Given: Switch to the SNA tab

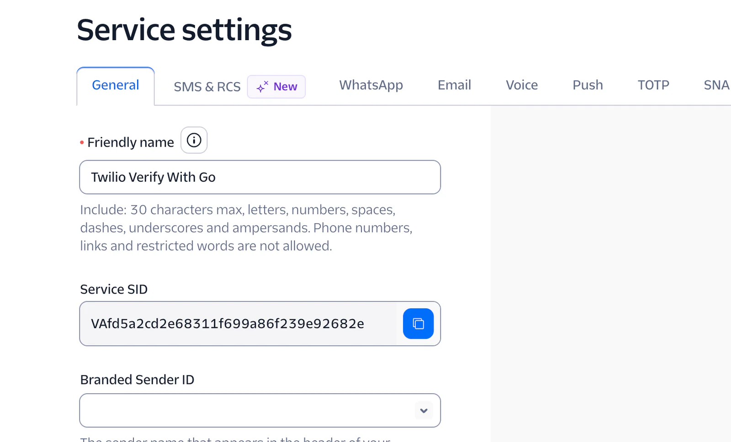Looking at the screenshot, I should 716,85.
